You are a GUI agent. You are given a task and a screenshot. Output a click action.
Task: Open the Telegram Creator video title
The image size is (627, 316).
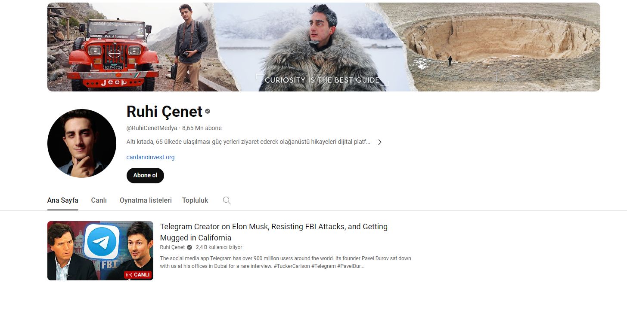[x=273, y=232]
